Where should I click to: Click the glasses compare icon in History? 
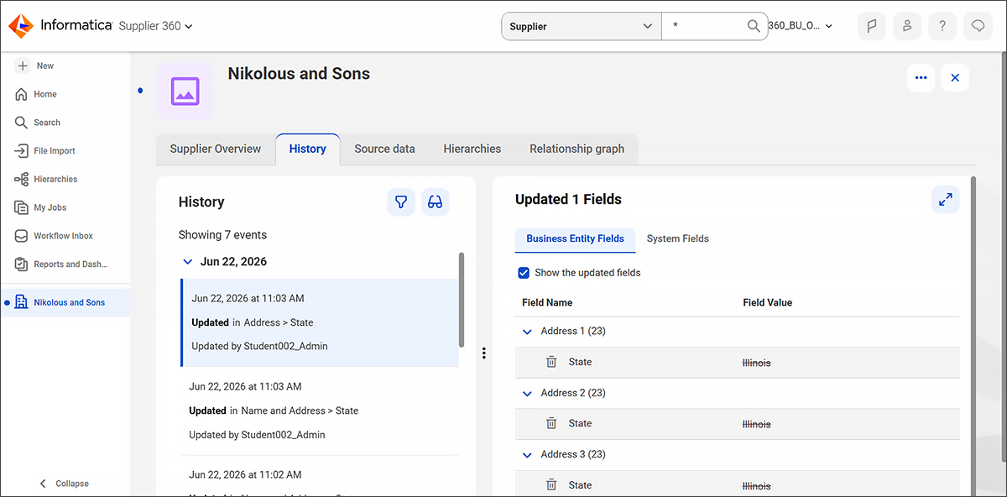(435, 202)
